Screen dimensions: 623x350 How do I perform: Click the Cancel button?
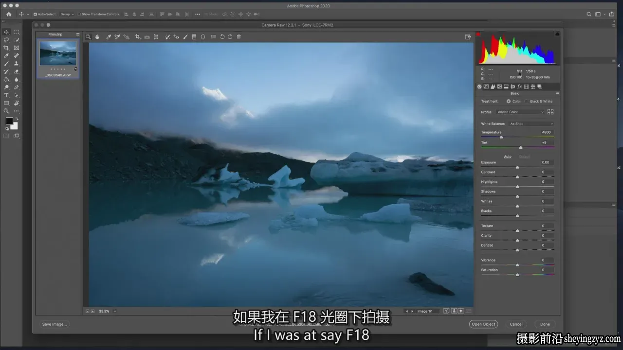point(516,324)
